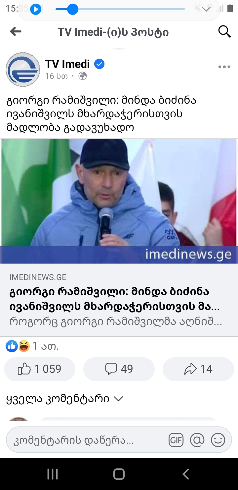Open the article photo thumbnail
Screen dimensions: 238x490
tap(119, 201)
